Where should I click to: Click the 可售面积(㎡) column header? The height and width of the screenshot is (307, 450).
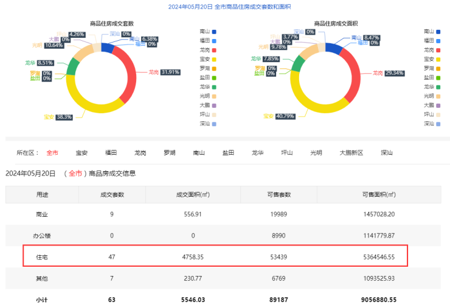pos(378,194)
